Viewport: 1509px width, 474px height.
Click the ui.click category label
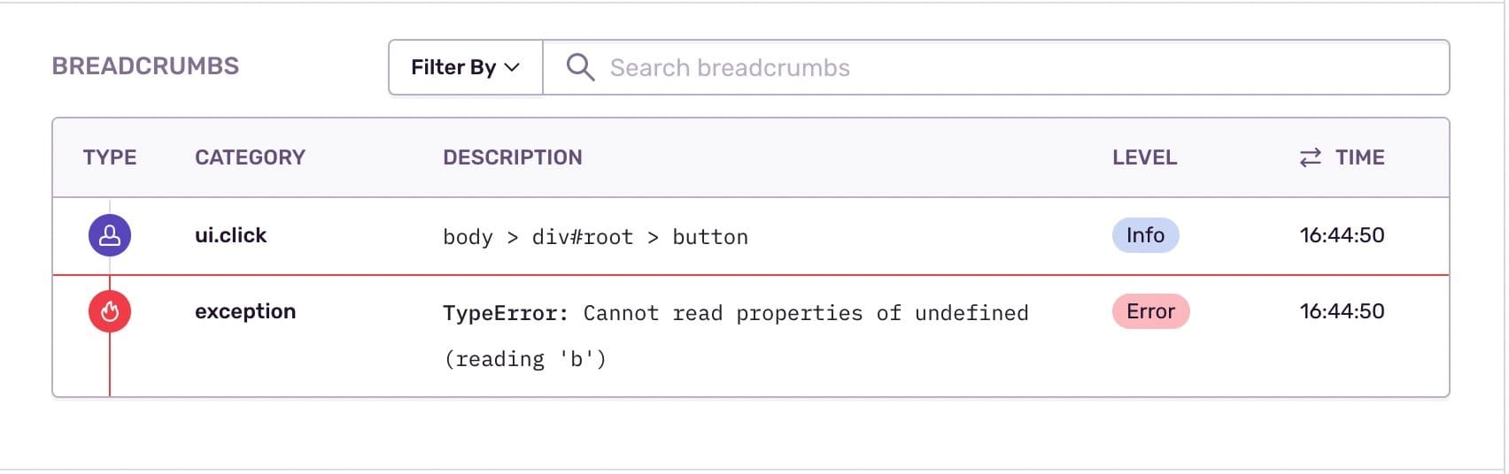(x=230, y=235)
